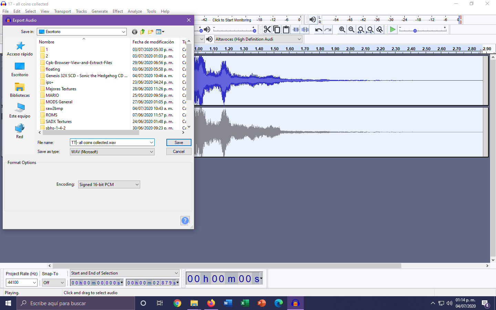Zoom out of the waveform
Screen dimensions: 496x310
click(351, 29)
